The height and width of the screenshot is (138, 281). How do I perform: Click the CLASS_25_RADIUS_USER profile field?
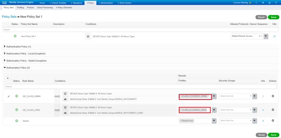pyautogui.click(x=195, y=110)
